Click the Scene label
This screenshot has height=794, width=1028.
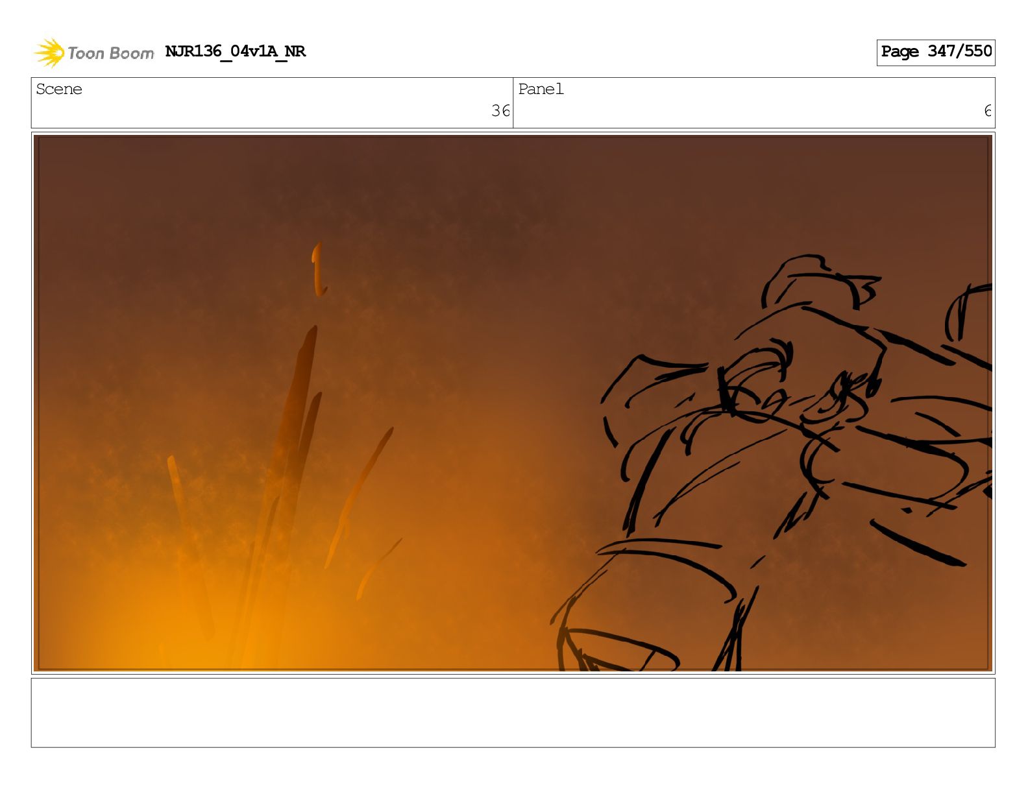59,89
